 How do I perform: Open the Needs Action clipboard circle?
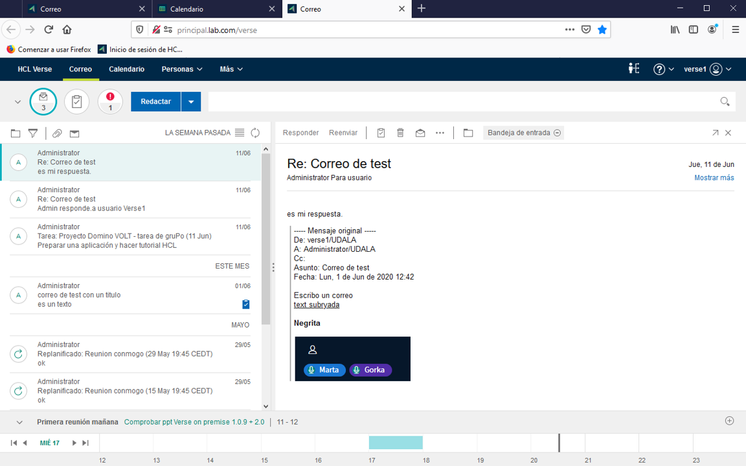(76, 101)
